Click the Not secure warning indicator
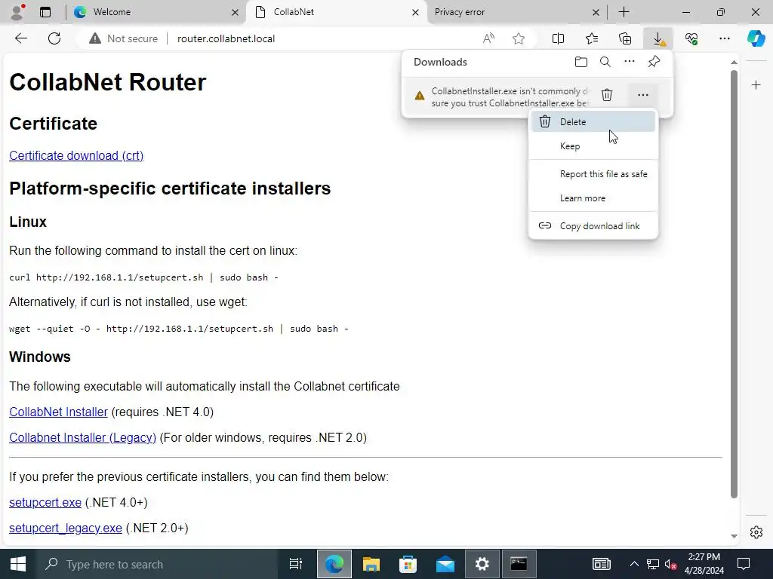 click(x=123, y=38)
